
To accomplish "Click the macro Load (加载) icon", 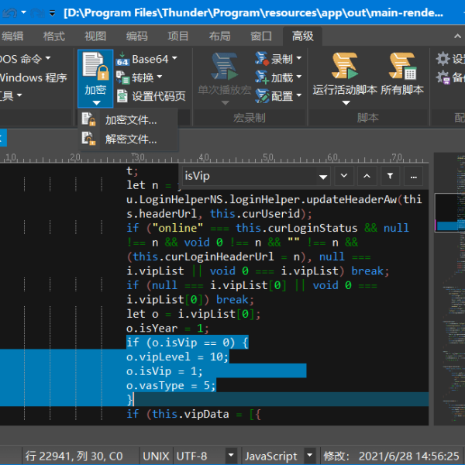I will click(x=261, y=77).
